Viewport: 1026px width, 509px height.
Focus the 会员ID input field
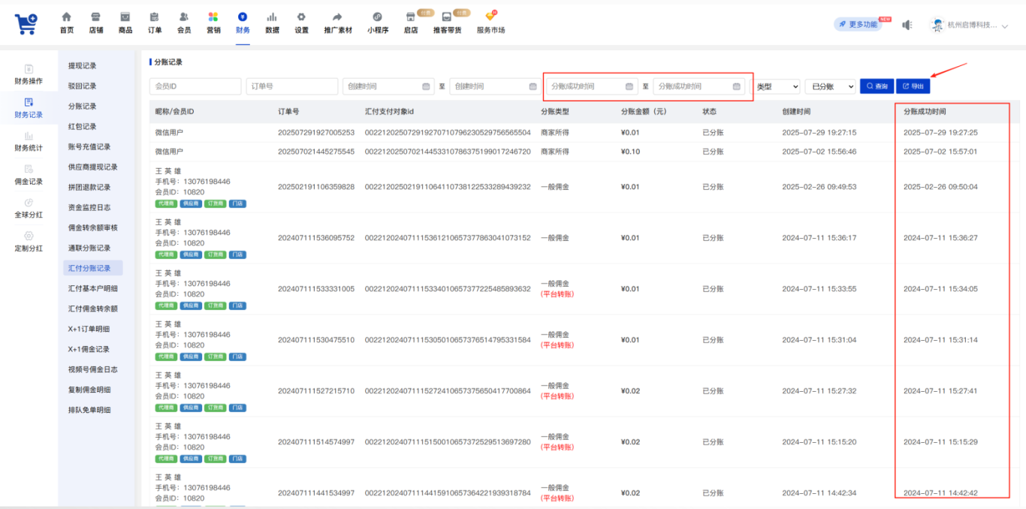[195, 86]
